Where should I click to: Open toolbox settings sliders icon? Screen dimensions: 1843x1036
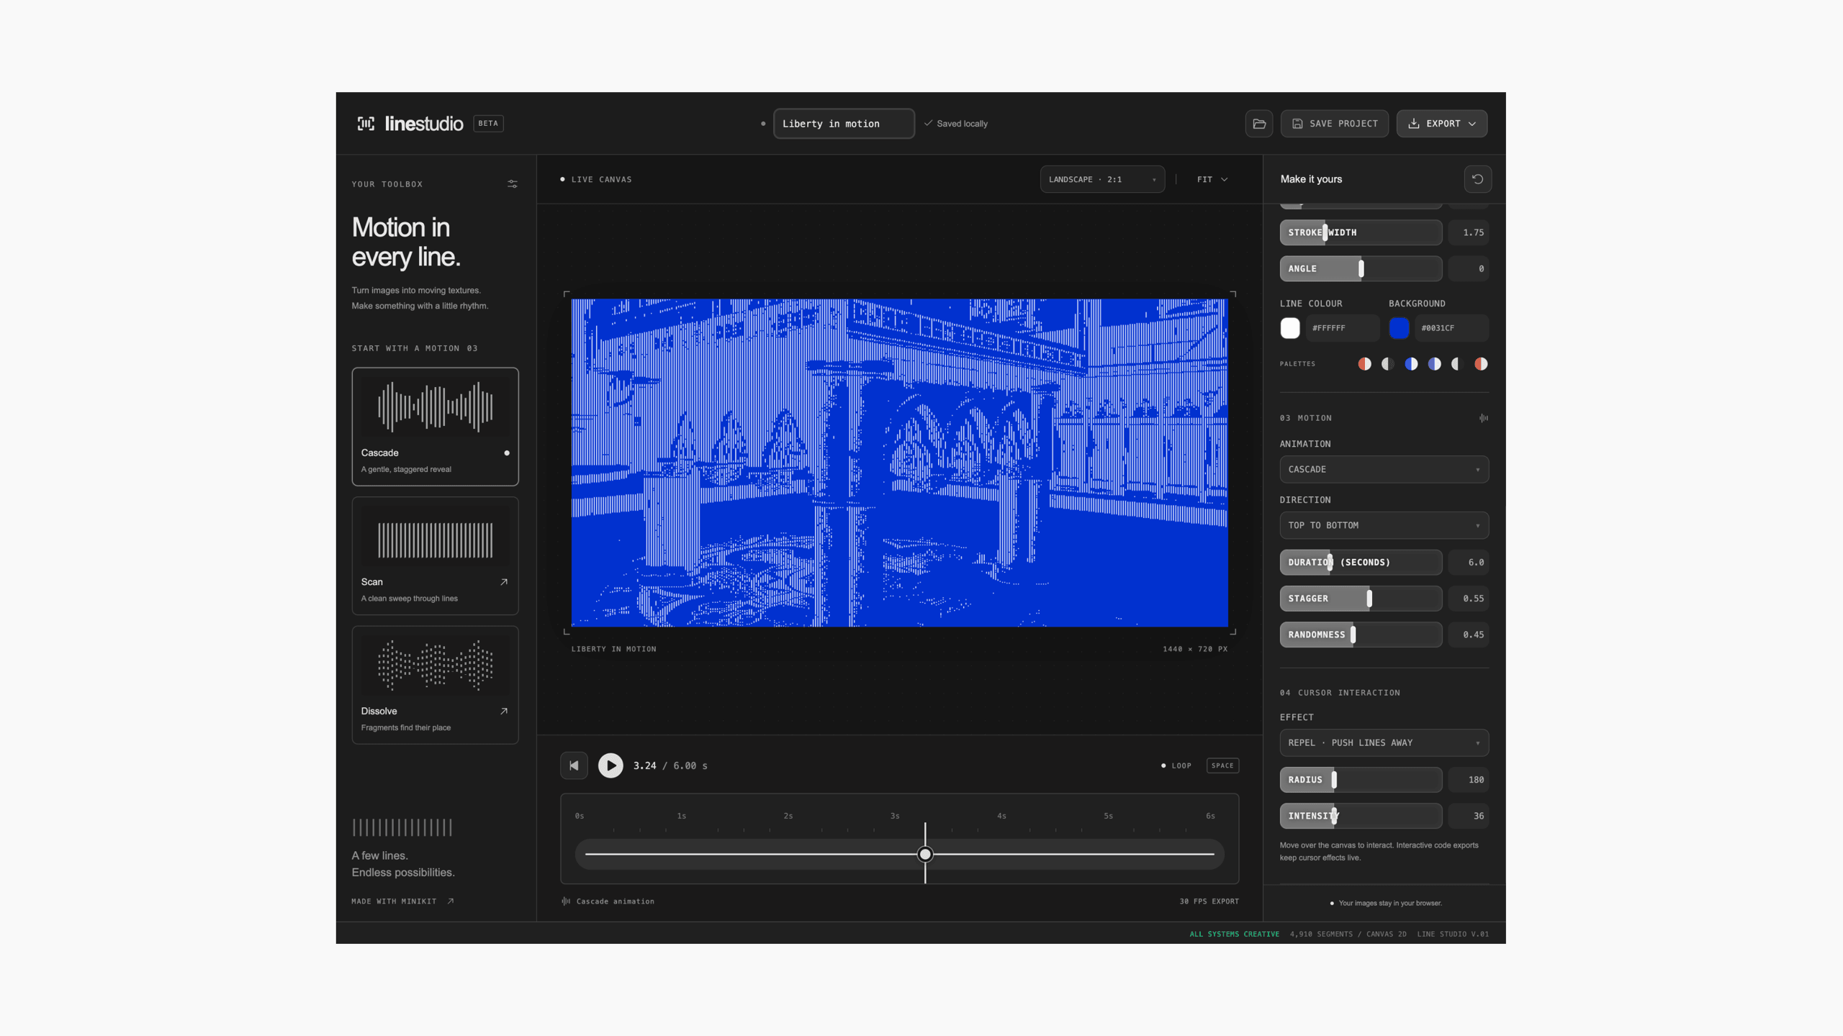click(x=513, y=184)
